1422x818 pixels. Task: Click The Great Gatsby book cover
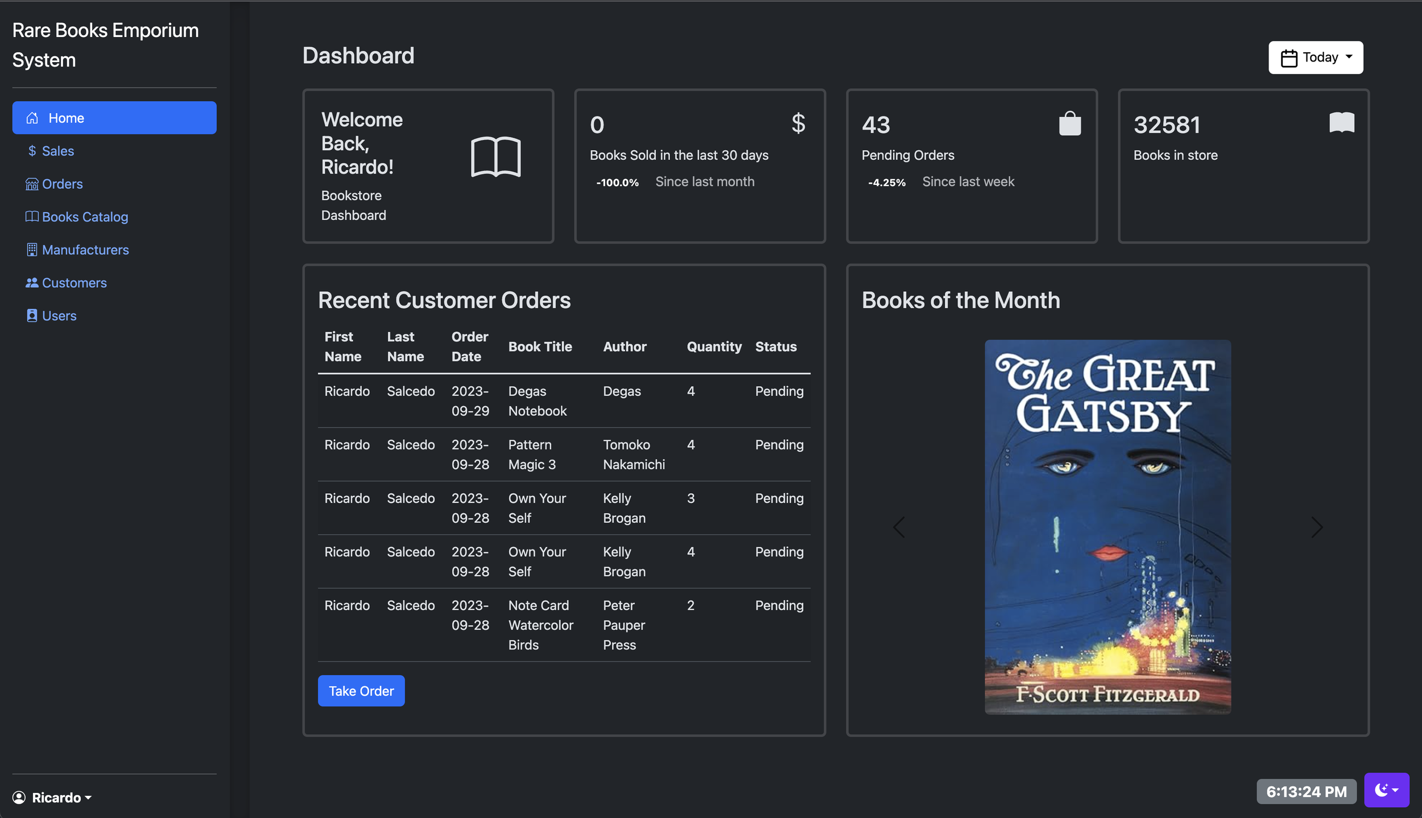tap(1107, 527)
